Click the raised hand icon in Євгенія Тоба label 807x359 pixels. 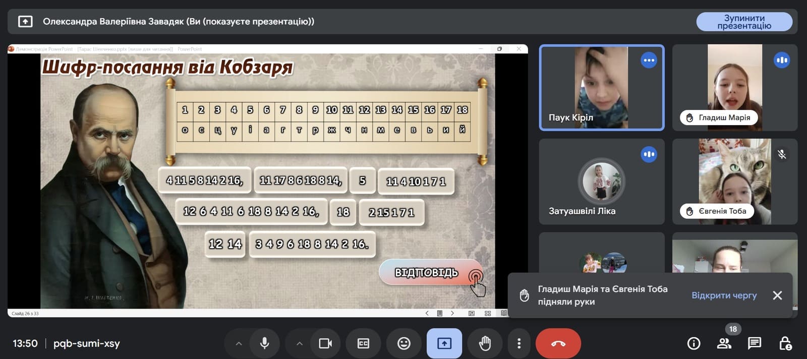(689, 211)
